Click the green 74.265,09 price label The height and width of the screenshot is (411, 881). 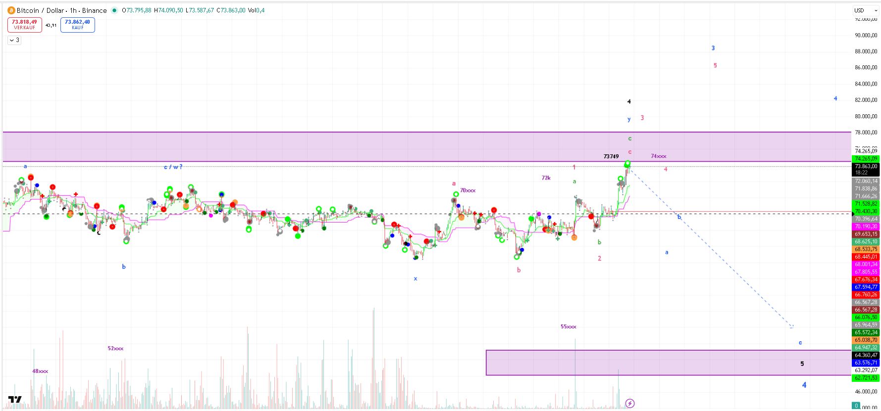[x=865, y=159]
